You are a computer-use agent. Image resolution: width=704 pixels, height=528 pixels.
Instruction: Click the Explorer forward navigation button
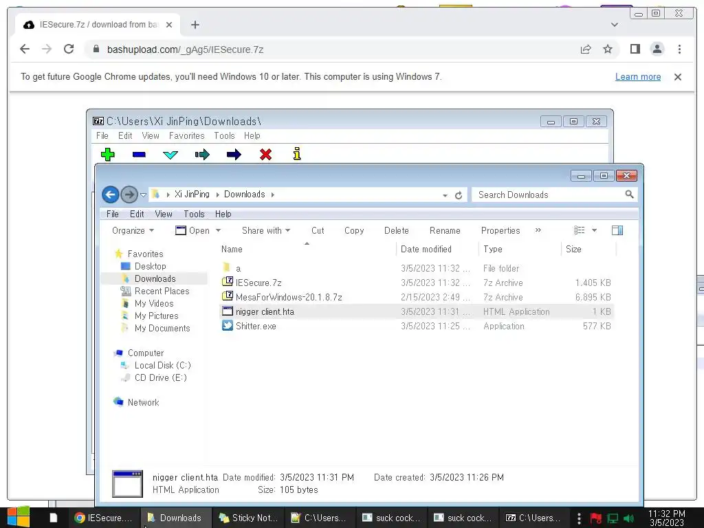[x=129, y=195]
